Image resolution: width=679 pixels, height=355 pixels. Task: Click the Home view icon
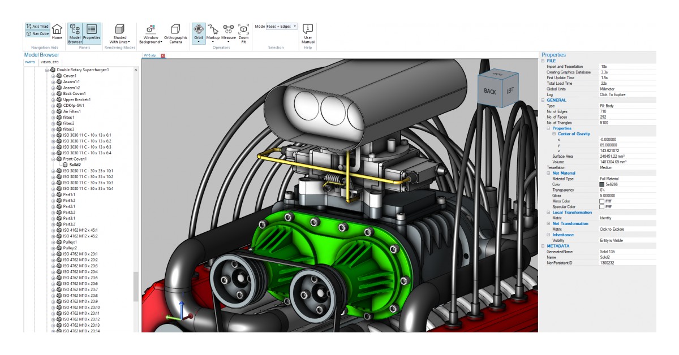coord(57,31)
